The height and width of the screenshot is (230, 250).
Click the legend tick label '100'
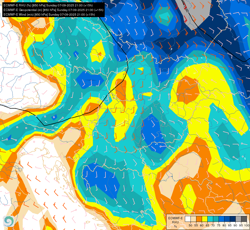click(247, 225)
